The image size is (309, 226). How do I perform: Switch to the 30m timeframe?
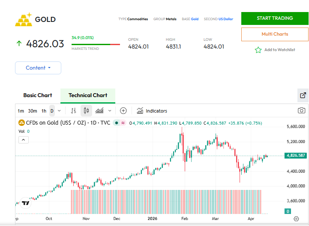[33, 111]
